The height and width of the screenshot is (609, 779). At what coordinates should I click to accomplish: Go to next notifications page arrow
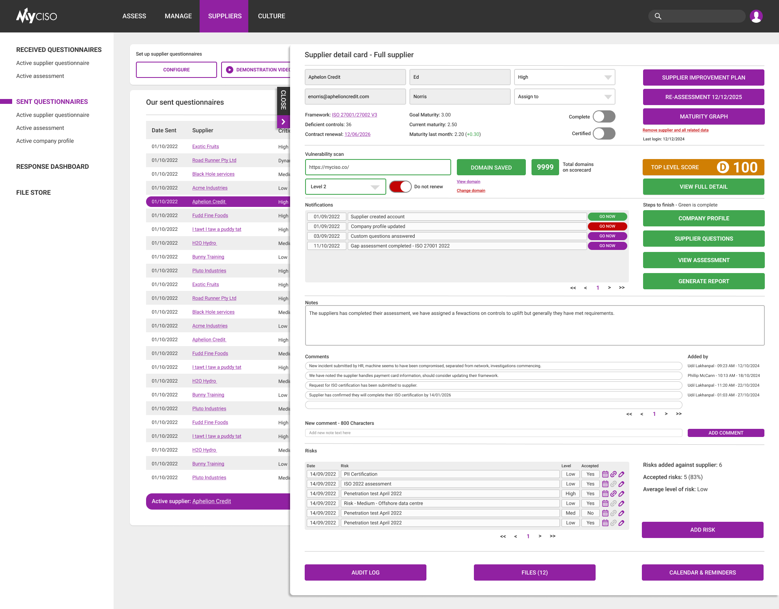tap(609, 288)
